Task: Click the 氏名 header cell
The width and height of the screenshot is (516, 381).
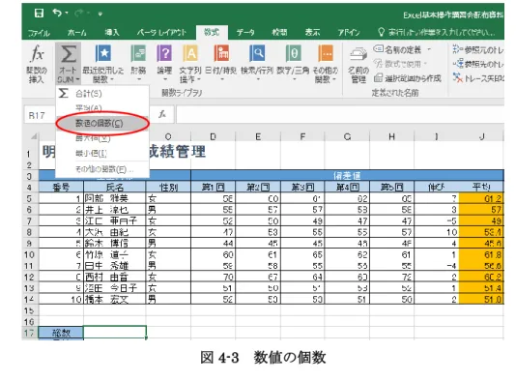Action: coord(115,188)
